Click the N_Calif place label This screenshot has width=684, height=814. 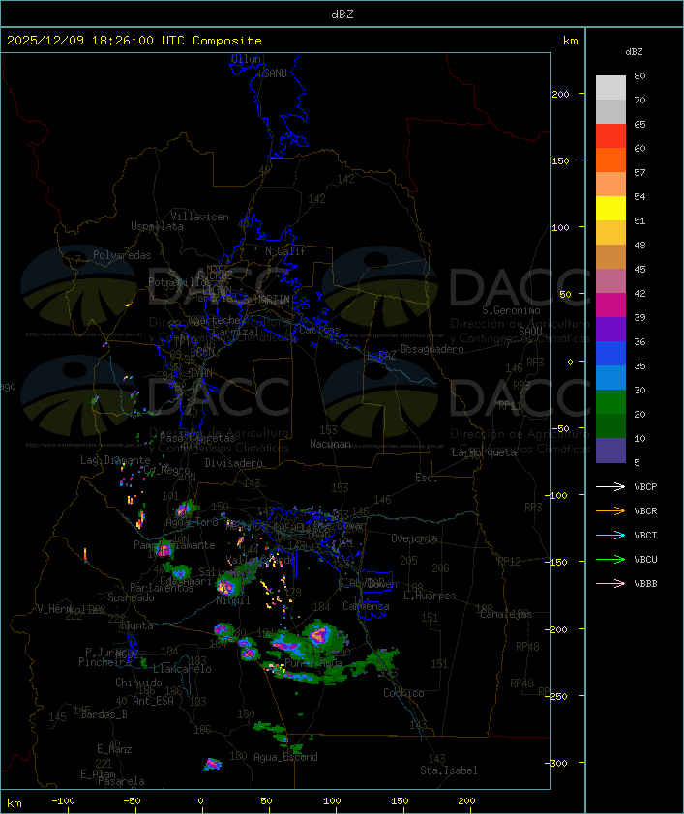click(285, 251)
